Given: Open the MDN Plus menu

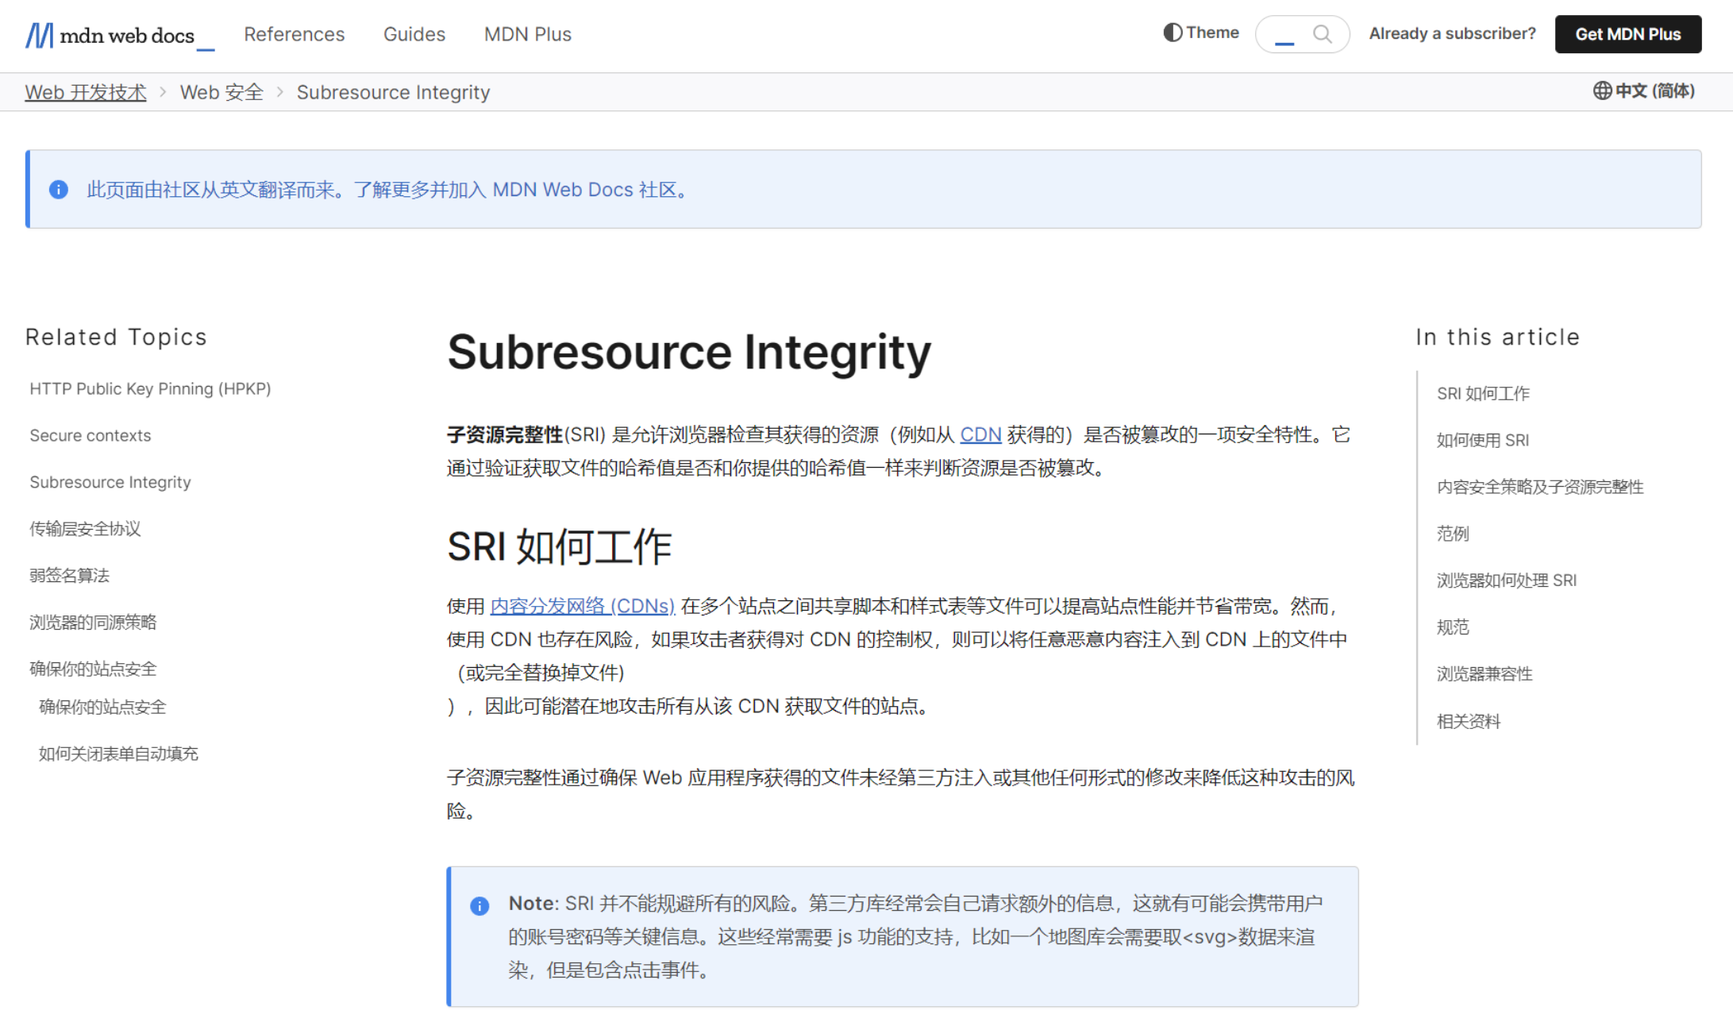Looking at the screenshot, I should [x=527, y=34].
